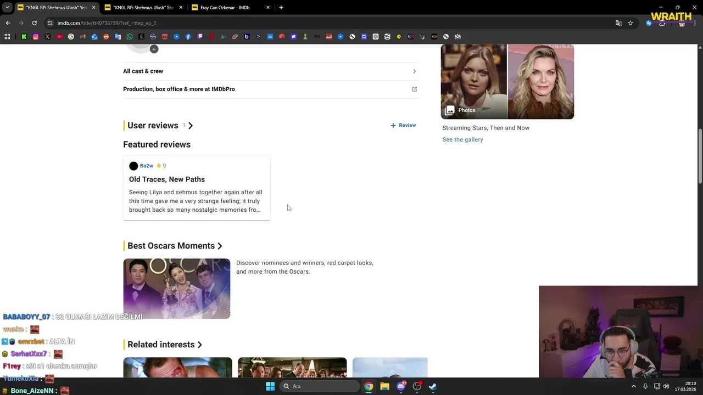Click the address bar URL field

pos(330,23)
